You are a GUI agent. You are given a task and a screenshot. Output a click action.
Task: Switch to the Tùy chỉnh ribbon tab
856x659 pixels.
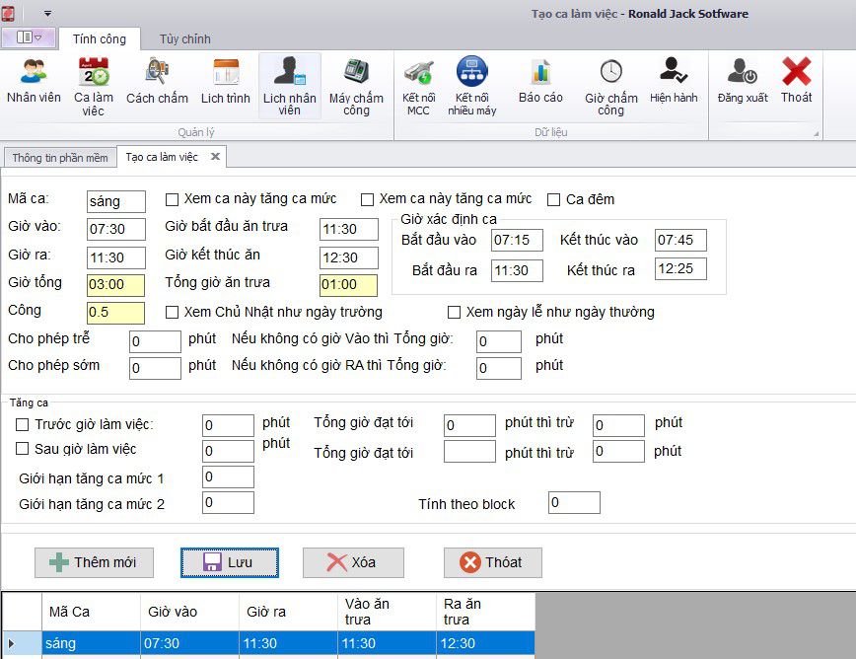pyautogui.click(x=184, y=39)
